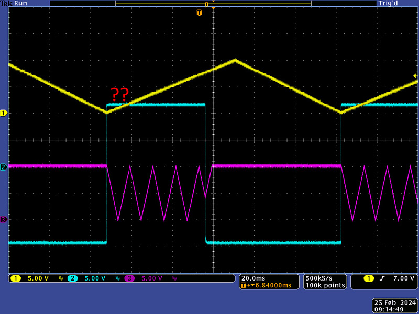Image resolution: width=419 pixels, height=314 pixels.
Task: Click the waveform record overview bar
Action: [213, 4]
